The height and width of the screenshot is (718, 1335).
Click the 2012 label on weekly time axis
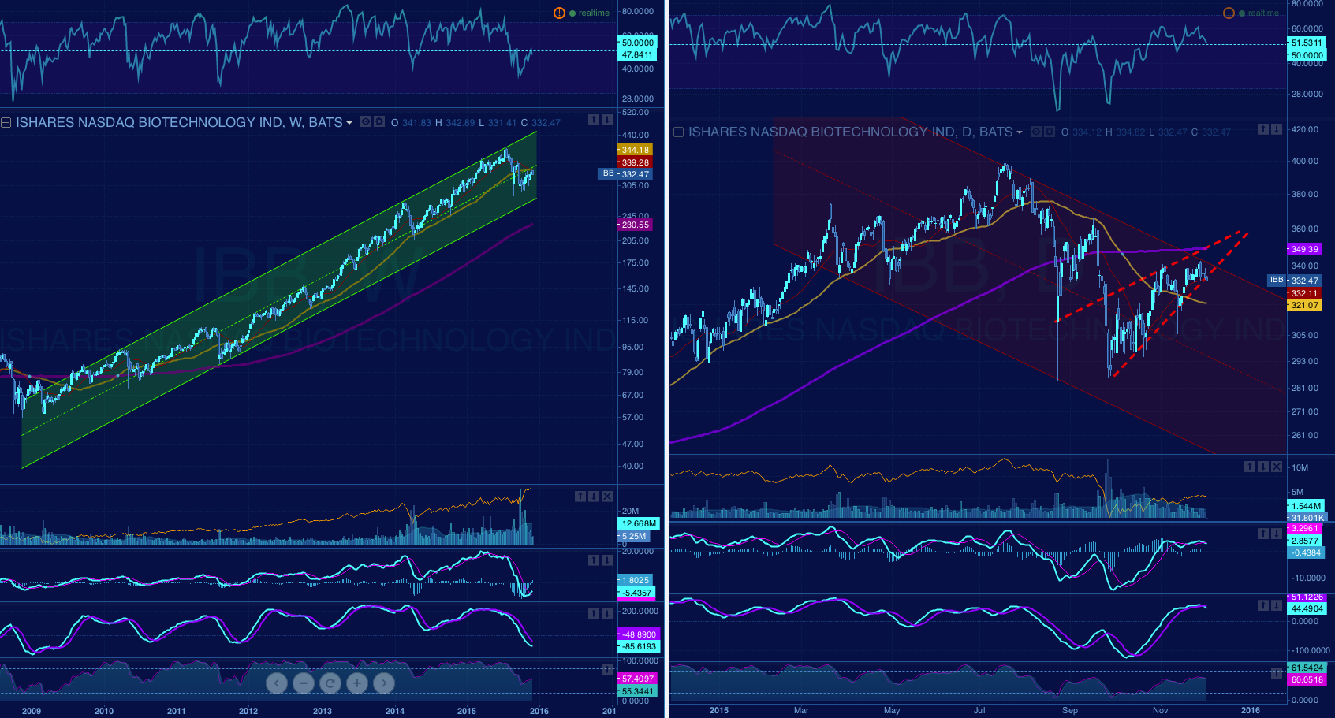(x=248, y=711)
